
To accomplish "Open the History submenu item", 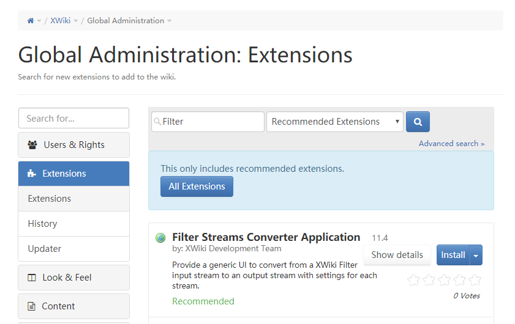I will (42, 224).
